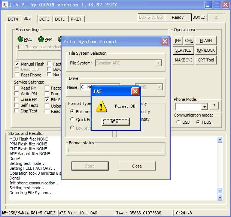Image resolution: width=231 pixels, height=217 pixels.
Task: Close the JAF message dialog with X
Action: point(135,91)
